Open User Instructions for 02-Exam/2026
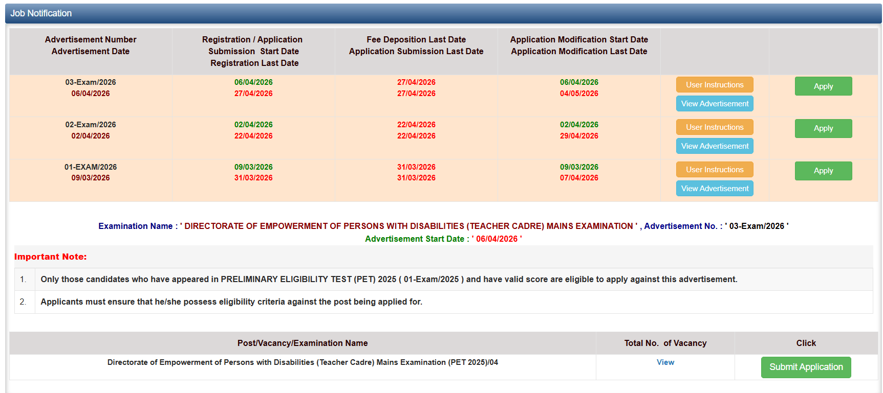 point(714,127)
